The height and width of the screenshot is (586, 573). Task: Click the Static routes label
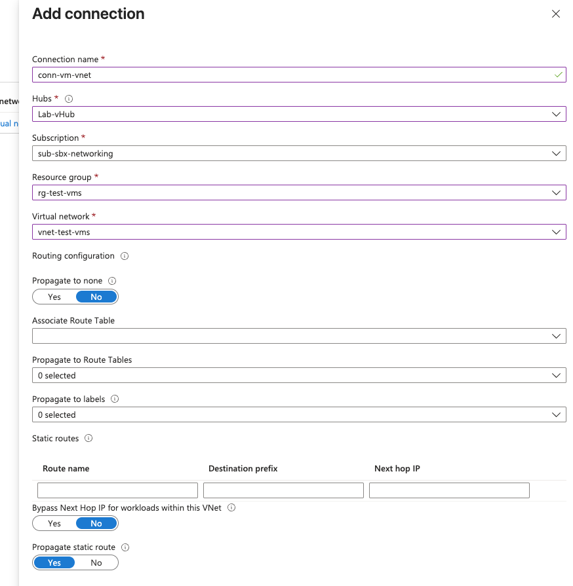coord(55,439)
